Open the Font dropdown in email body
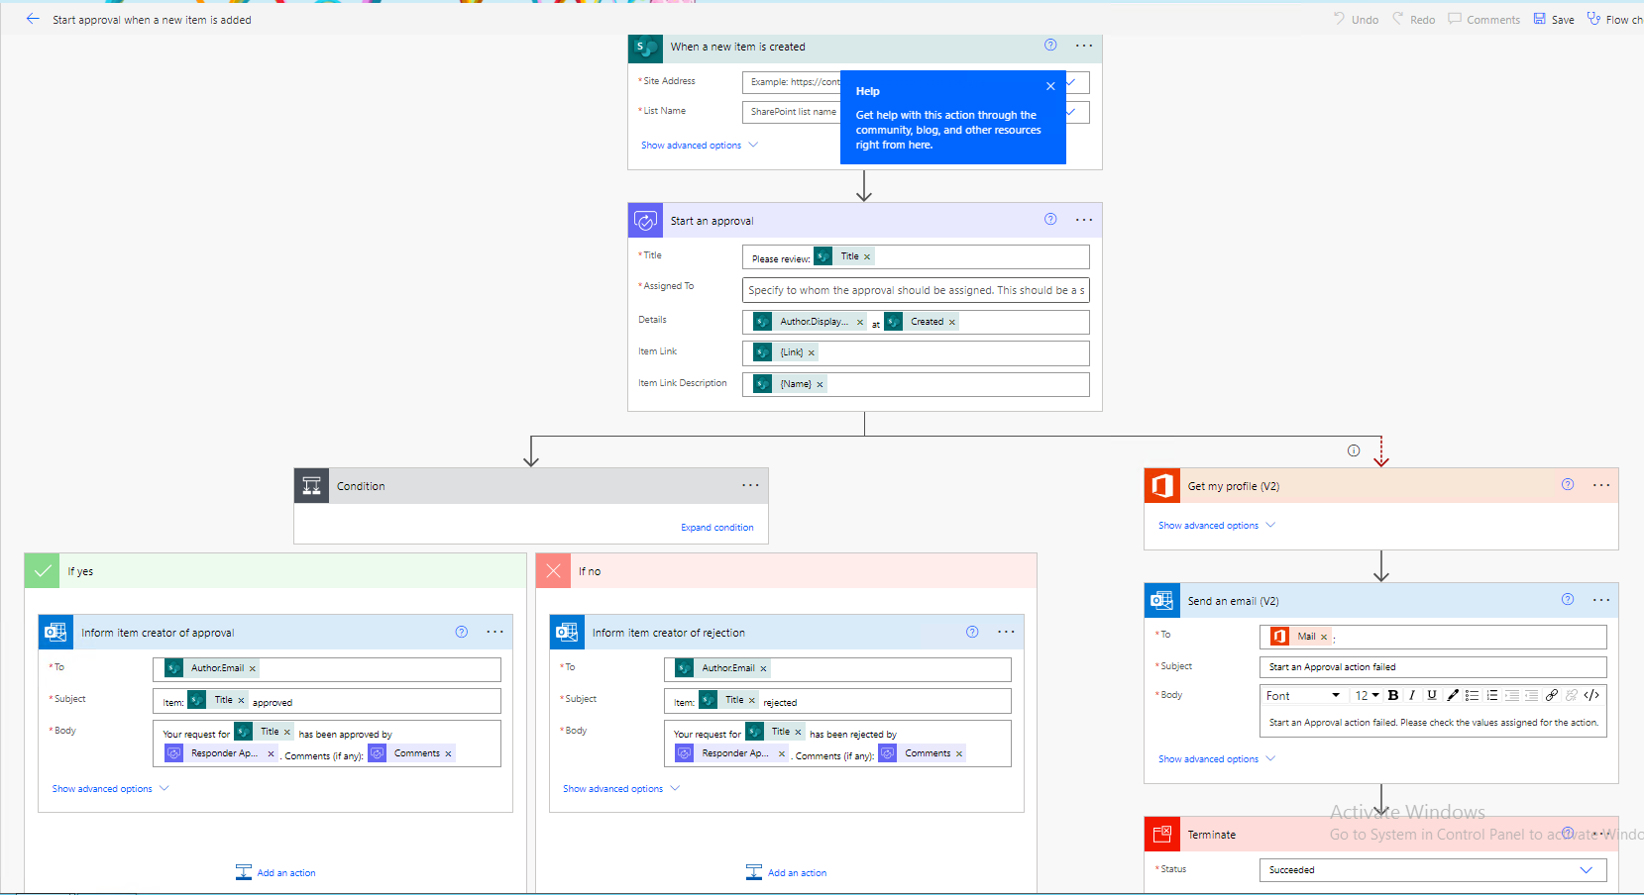Viewport: 1644px width, 895px height. [x=1303, y=696]
